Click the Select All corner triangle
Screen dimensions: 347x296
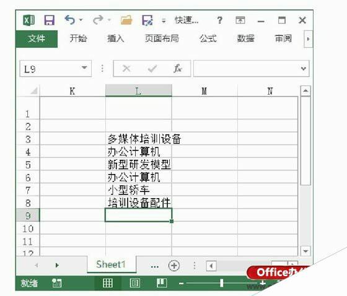(x=34, y=90)
